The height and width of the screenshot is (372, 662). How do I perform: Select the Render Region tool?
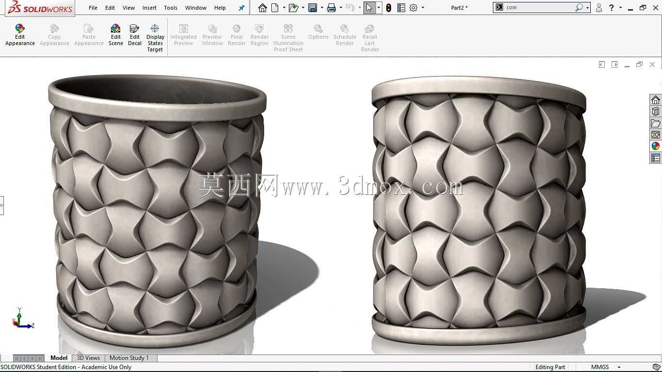pos(259,35)
